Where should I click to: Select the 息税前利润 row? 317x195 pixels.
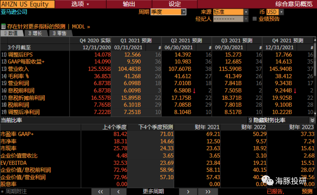coord(157,91)
